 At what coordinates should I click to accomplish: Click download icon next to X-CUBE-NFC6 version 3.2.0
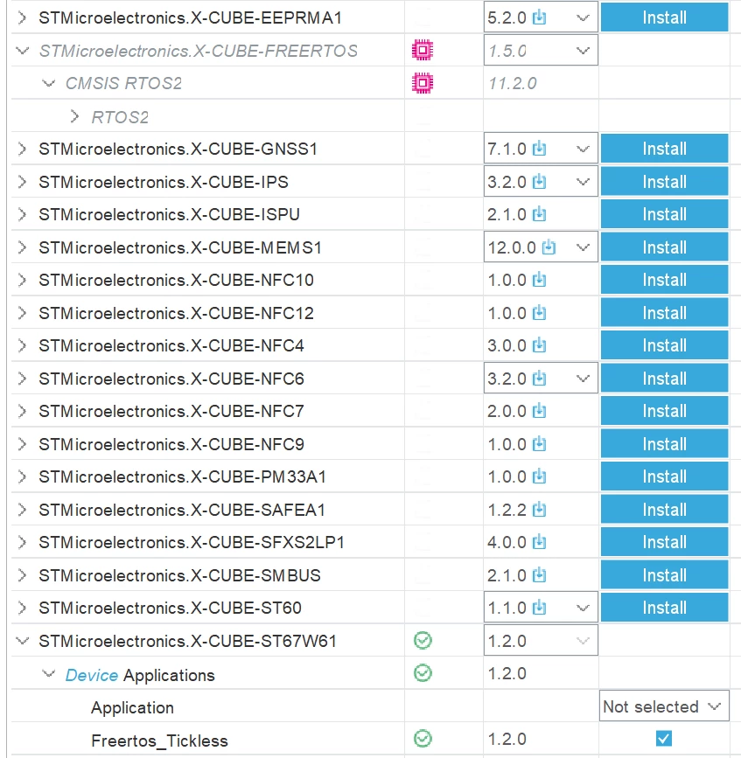[x=539, y=379]
